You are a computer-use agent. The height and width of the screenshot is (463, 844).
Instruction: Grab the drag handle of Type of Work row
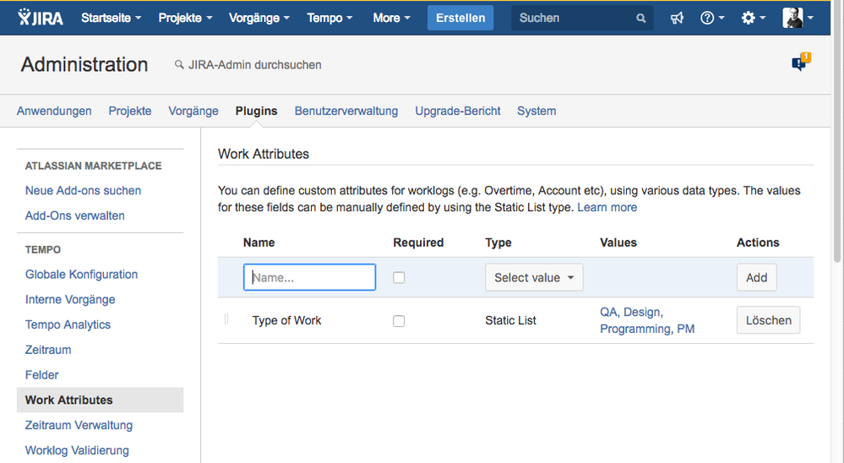click(x=226, y=320)
